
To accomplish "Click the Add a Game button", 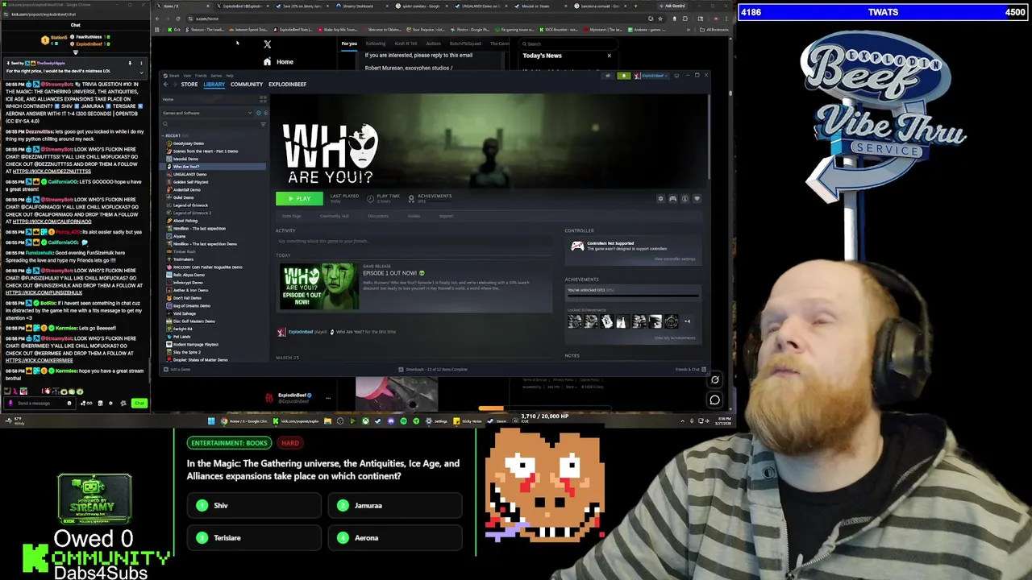I will point(177,369).
